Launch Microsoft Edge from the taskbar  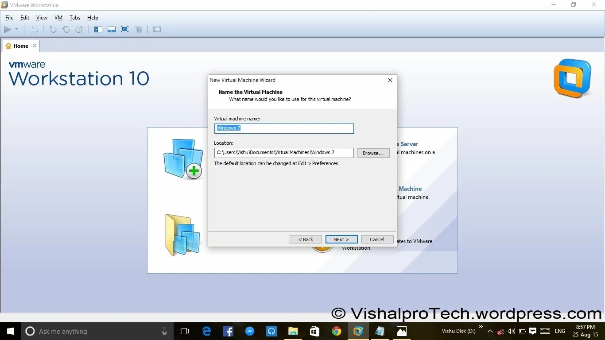coord(206,331)
